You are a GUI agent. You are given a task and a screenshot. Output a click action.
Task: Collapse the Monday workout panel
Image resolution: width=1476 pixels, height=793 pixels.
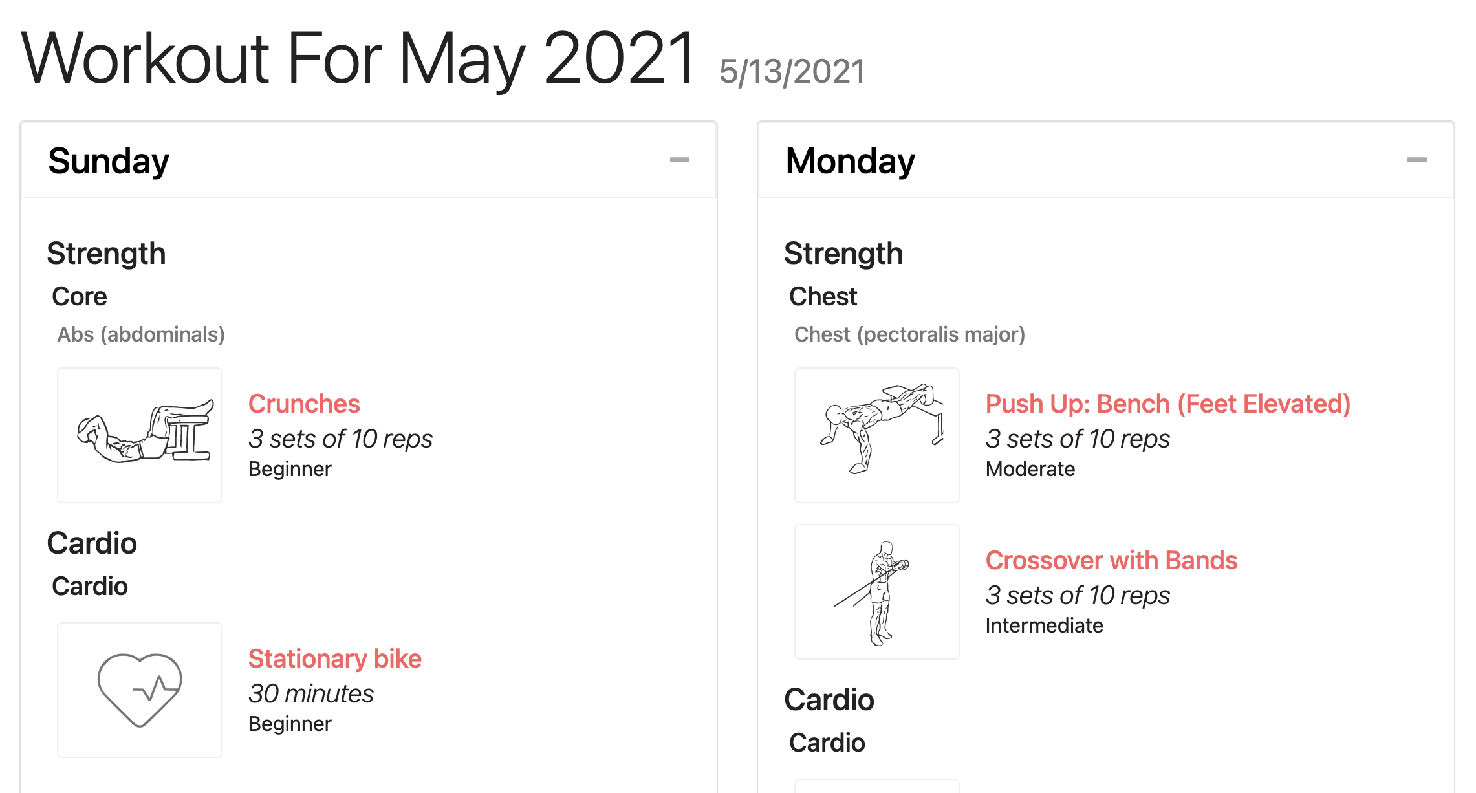1418,159
